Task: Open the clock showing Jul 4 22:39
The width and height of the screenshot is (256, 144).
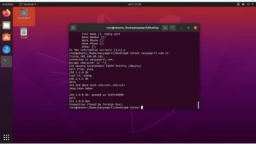Action: click(x=134, y=4)
